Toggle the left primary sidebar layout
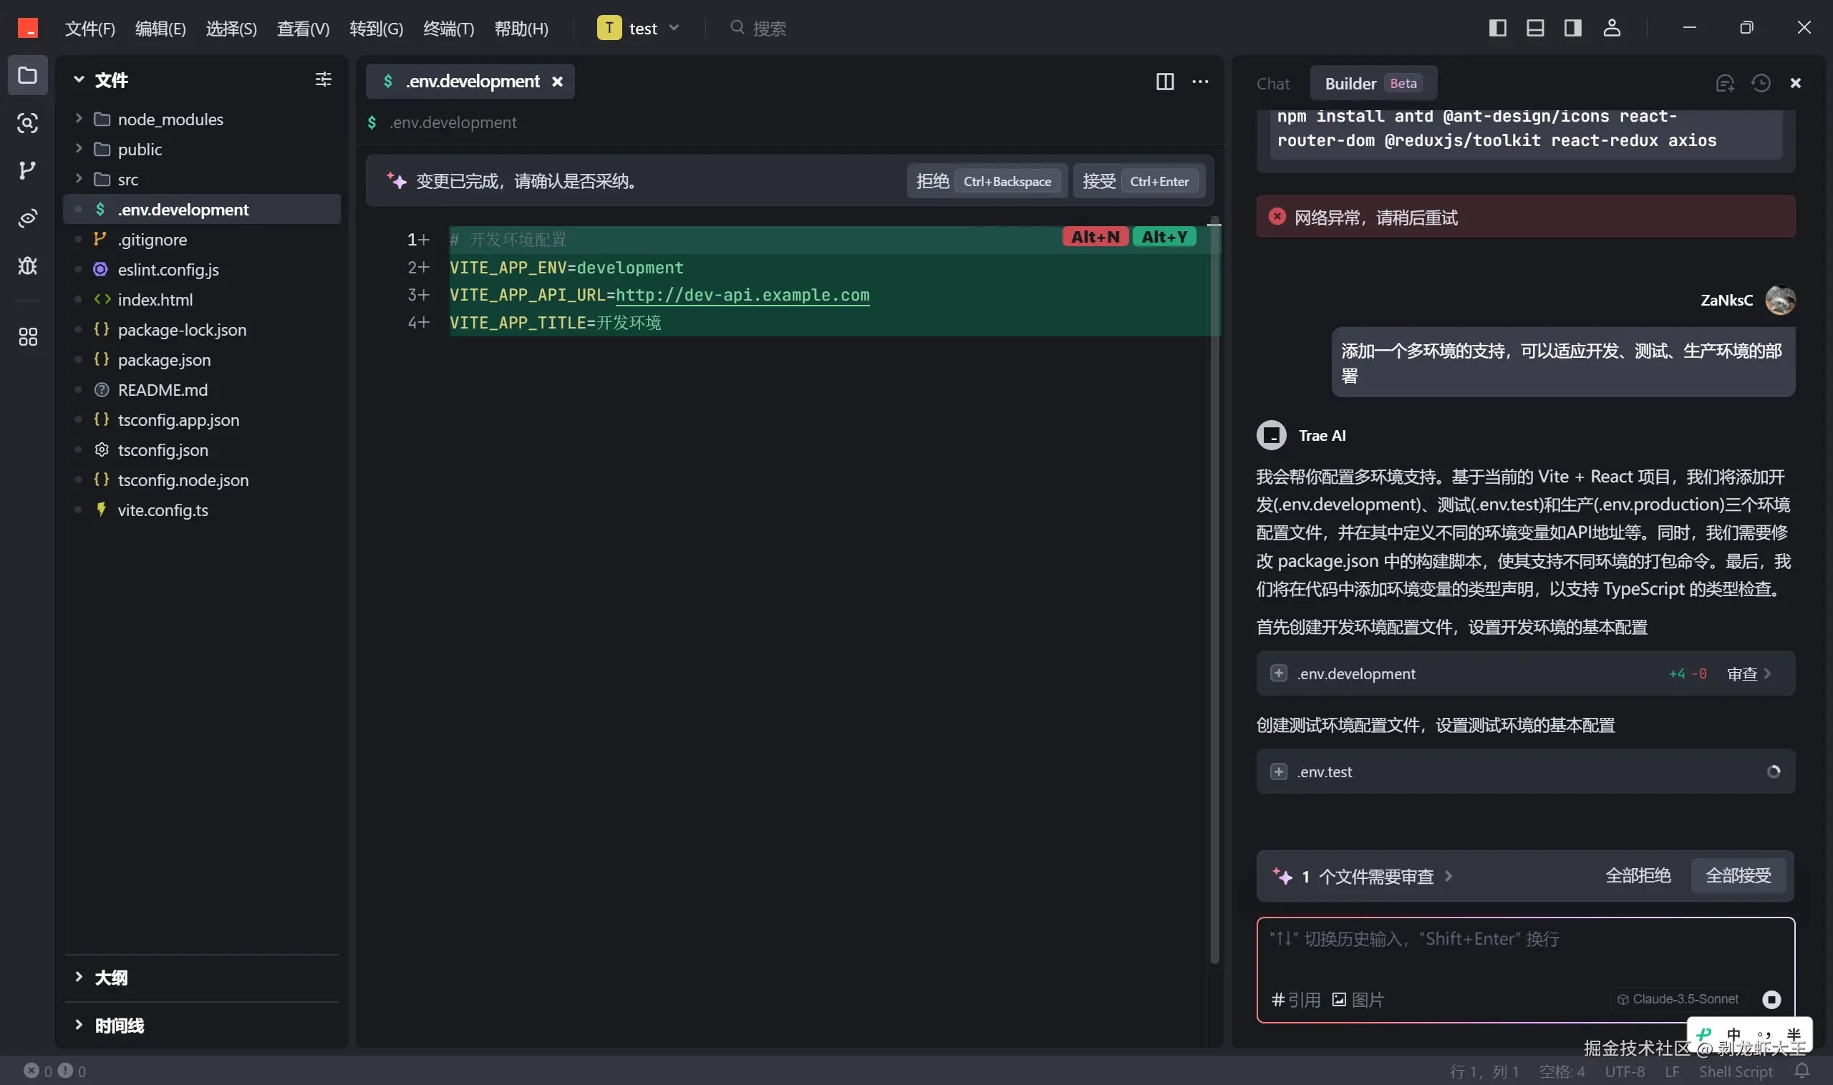Viewport: 1833px width, 1085px height. [1497, 28]
